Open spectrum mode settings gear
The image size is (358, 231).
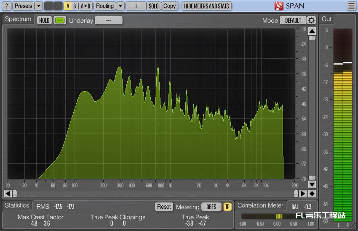(x=311, y=20)
